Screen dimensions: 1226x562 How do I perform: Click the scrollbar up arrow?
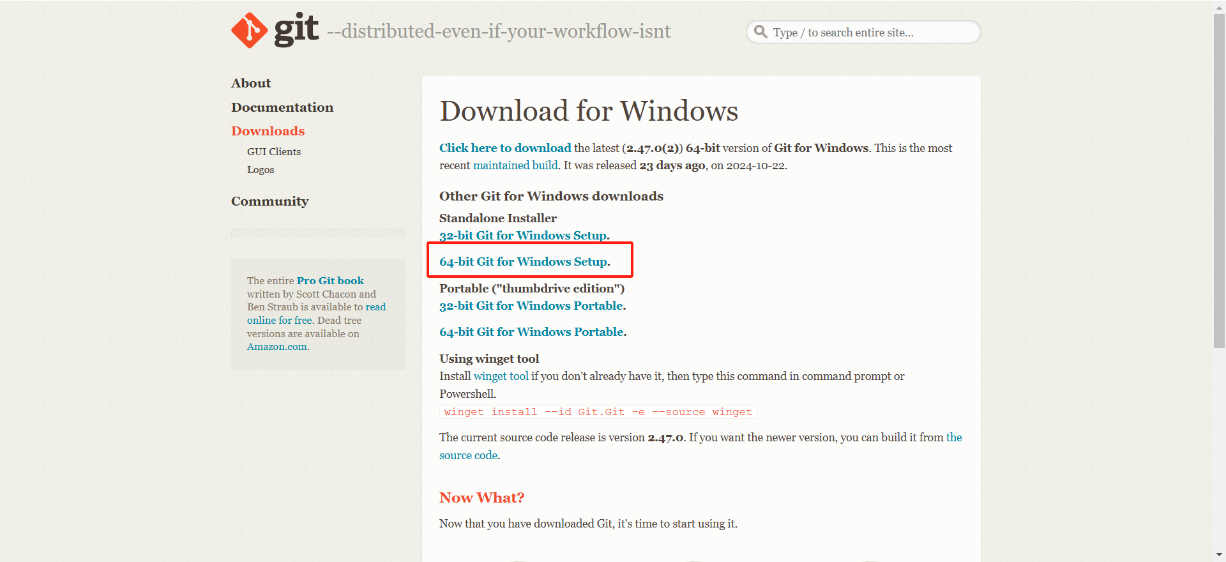pyautogui.click(x=1220, y=7)
